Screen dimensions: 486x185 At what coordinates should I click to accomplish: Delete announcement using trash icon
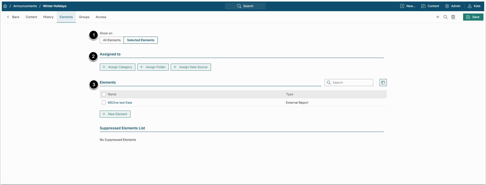453,17
